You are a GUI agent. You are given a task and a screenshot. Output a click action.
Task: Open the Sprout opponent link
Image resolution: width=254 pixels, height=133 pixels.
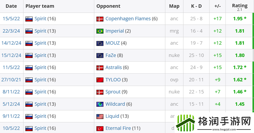(x=113, y=92)
